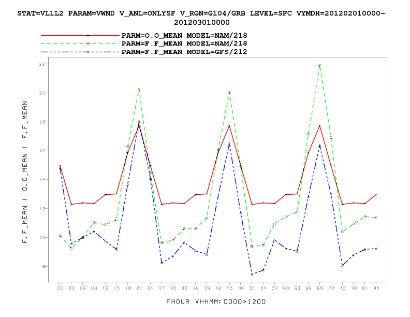Click x-axis tick label 69

coord(320,288)
